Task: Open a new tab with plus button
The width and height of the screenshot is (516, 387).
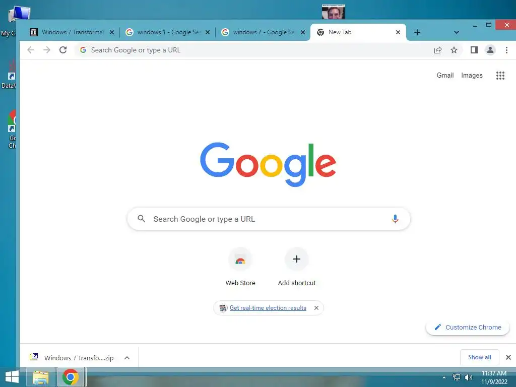Action: (x=417, y=32)
